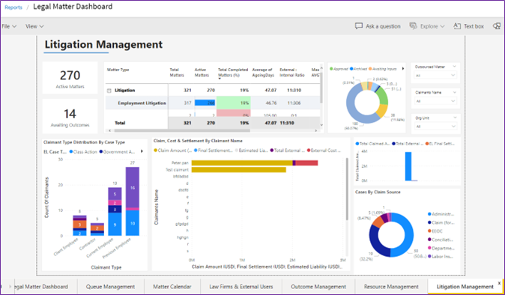
Task: Open the Claimants Name All dropdown
Action: coord(435,101)
